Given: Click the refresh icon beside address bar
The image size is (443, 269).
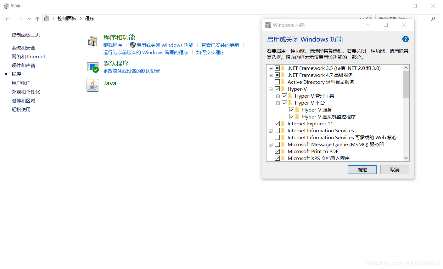Looking at the screenshot, I should click(x=368, y=19).
